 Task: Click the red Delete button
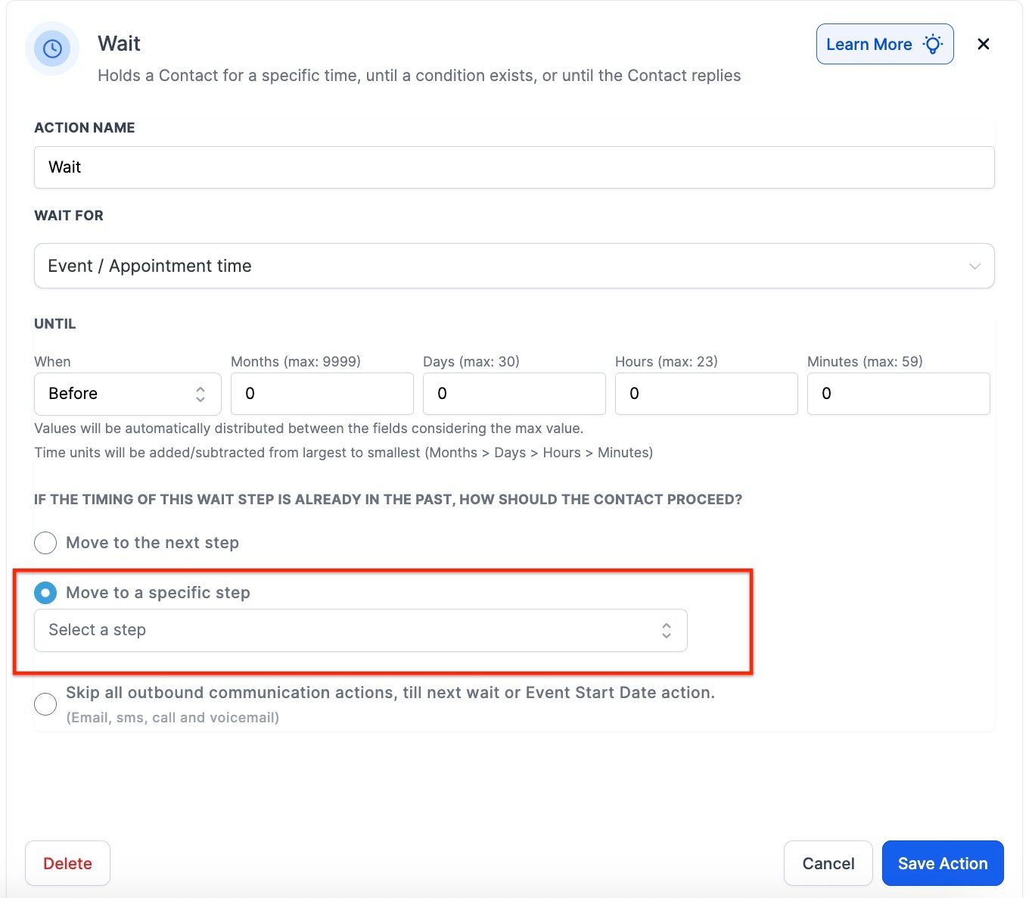coord(67,863)
